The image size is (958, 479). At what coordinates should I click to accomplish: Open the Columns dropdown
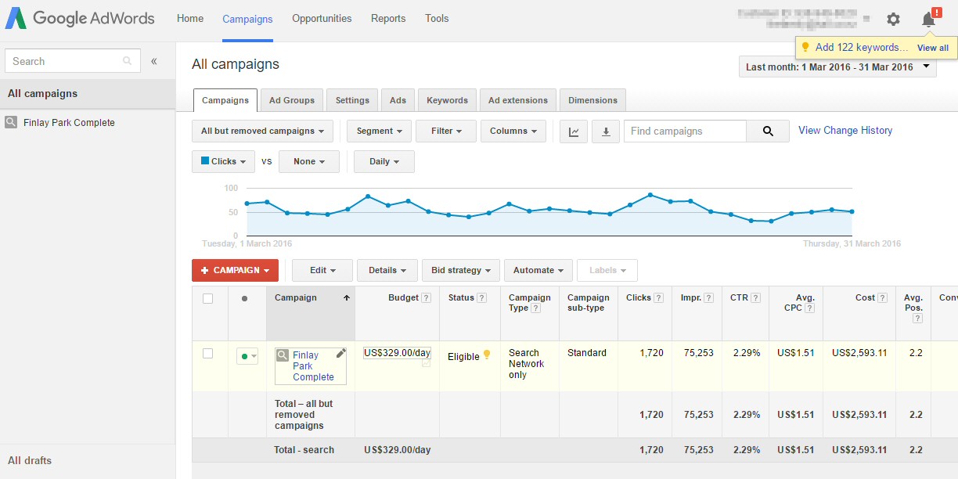pyautogui.click(x=513, y=131)
